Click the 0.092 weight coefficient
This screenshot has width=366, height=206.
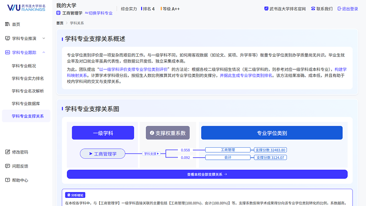(x=185, y=157)
